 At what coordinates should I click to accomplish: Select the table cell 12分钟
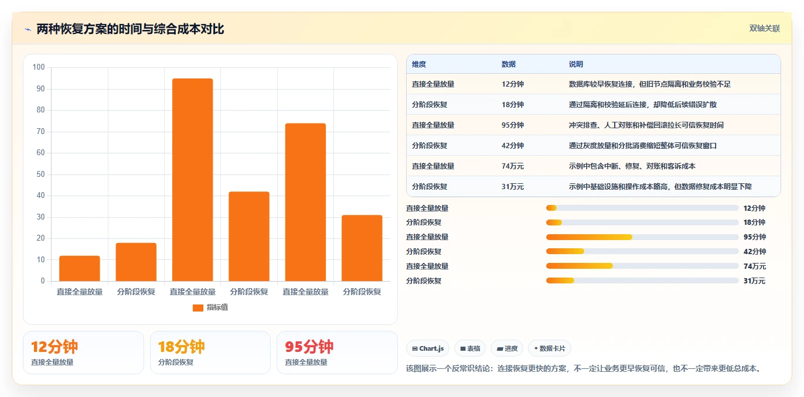513,84
